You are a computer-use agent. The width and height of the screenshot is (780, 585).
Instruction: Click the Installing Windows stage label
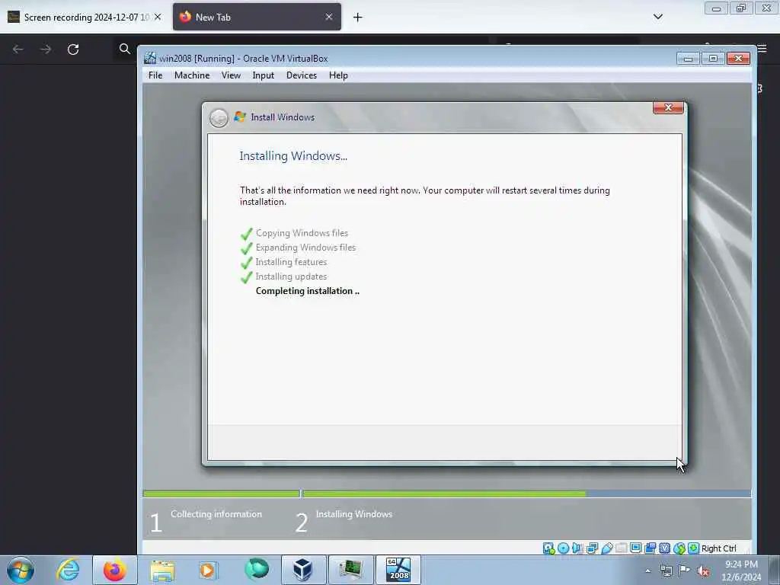point(354,514)
